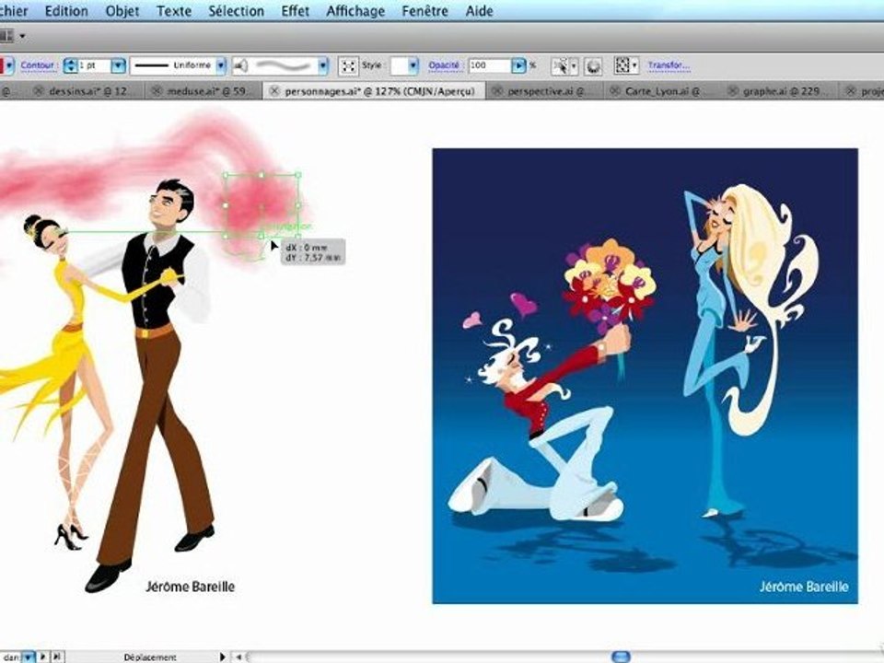Expand the brush definition dropdown
Image resolution: width=884 pixels, height=663 pixels.
click(323, 66)
